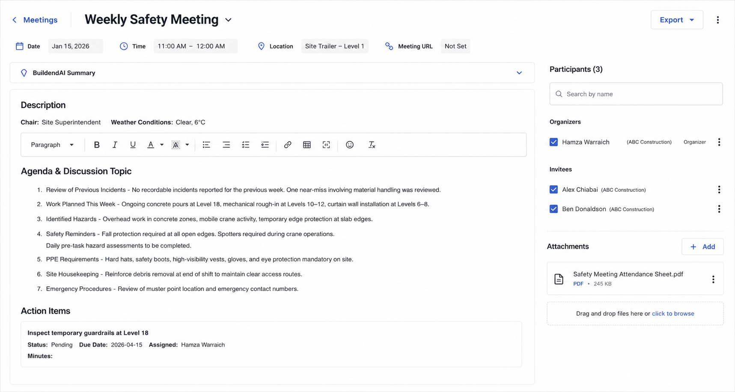
Task: Click the clock Time icon
Action: pyautogui.click(x=124, y=46)
